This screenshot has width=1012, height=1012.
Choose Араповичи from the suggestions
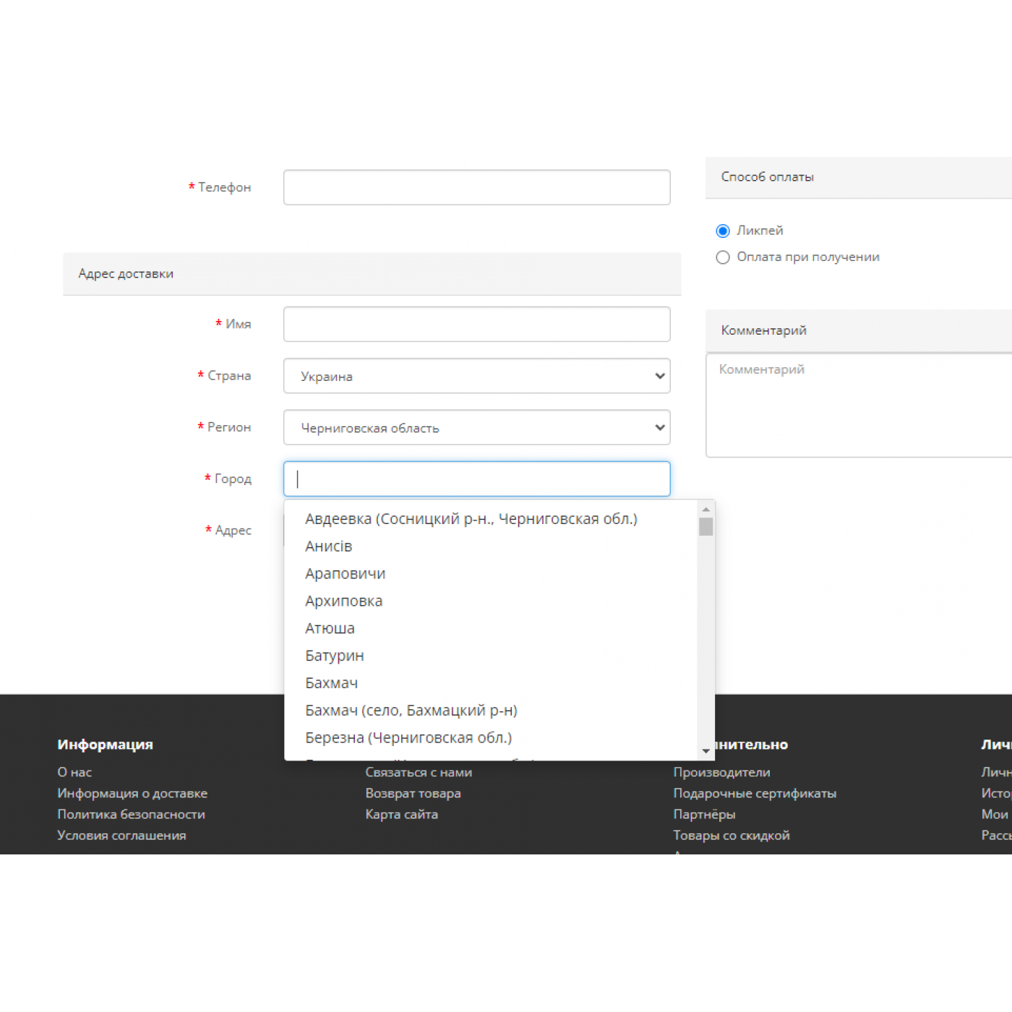[x=345, y=574]
